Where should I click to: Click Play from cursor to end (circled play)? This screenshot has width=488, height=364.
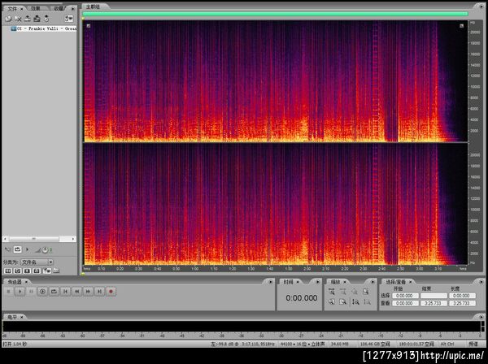coord(42,292)
